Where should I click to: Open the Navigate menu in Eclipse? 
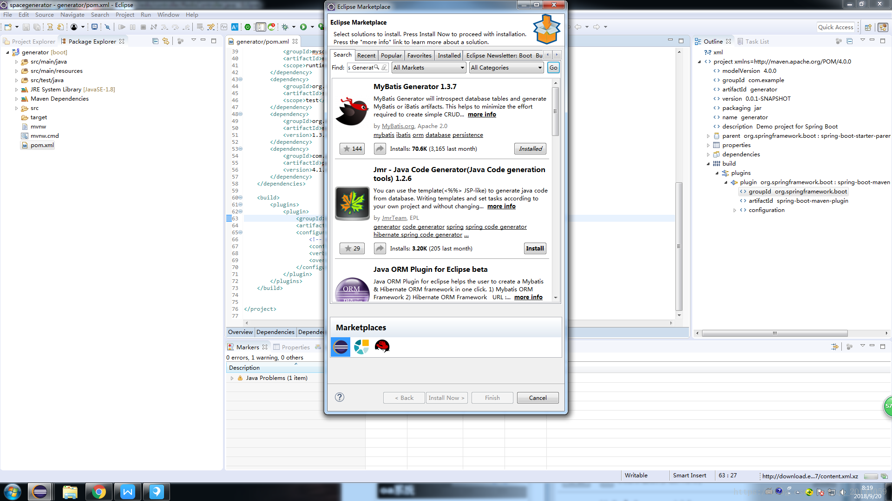click(x=72, y=14)
